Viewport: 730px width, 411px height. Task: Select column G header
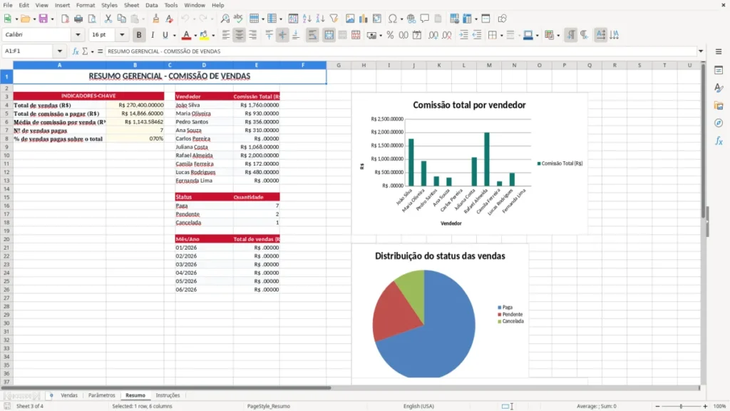tap(339, 65)
